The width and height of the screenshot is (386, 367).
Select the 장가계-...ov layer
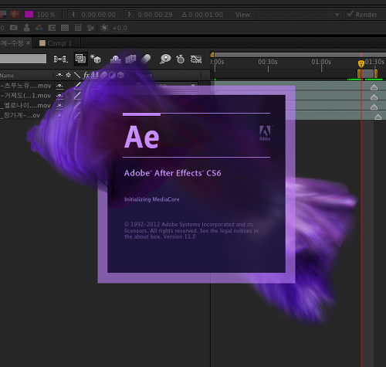pos(21,115)
